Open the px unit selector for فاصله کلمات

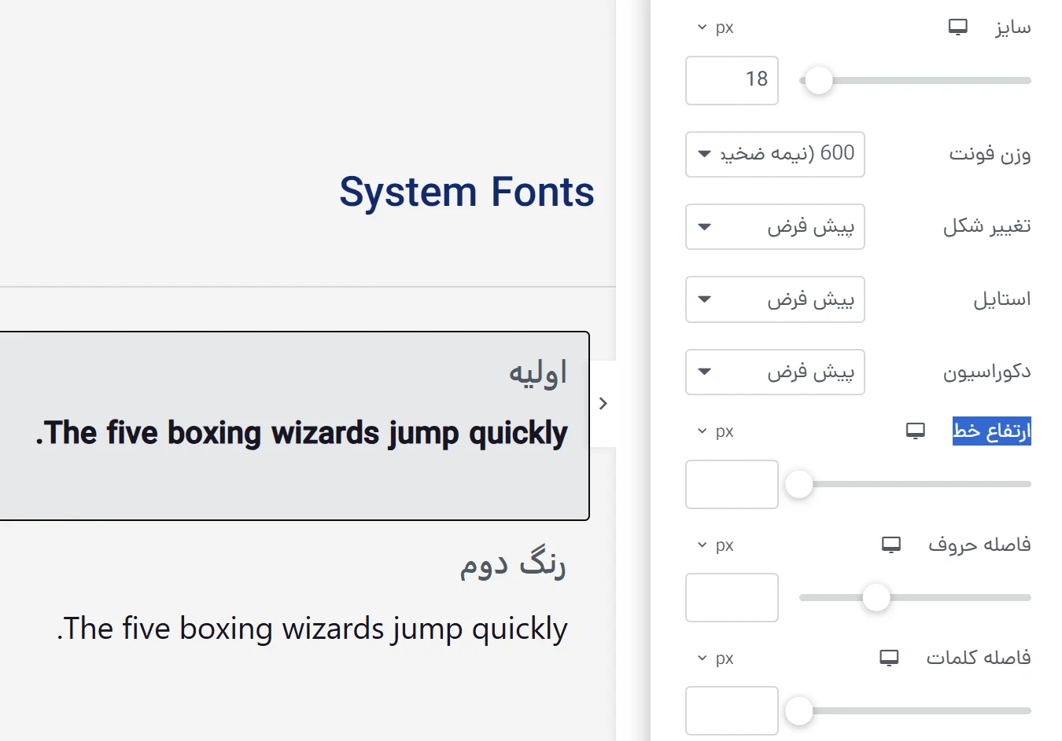pyautogui.click(x=713, y=658)
